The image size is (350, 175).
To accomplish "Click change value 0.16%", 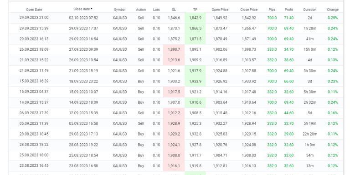I will 333,113.
